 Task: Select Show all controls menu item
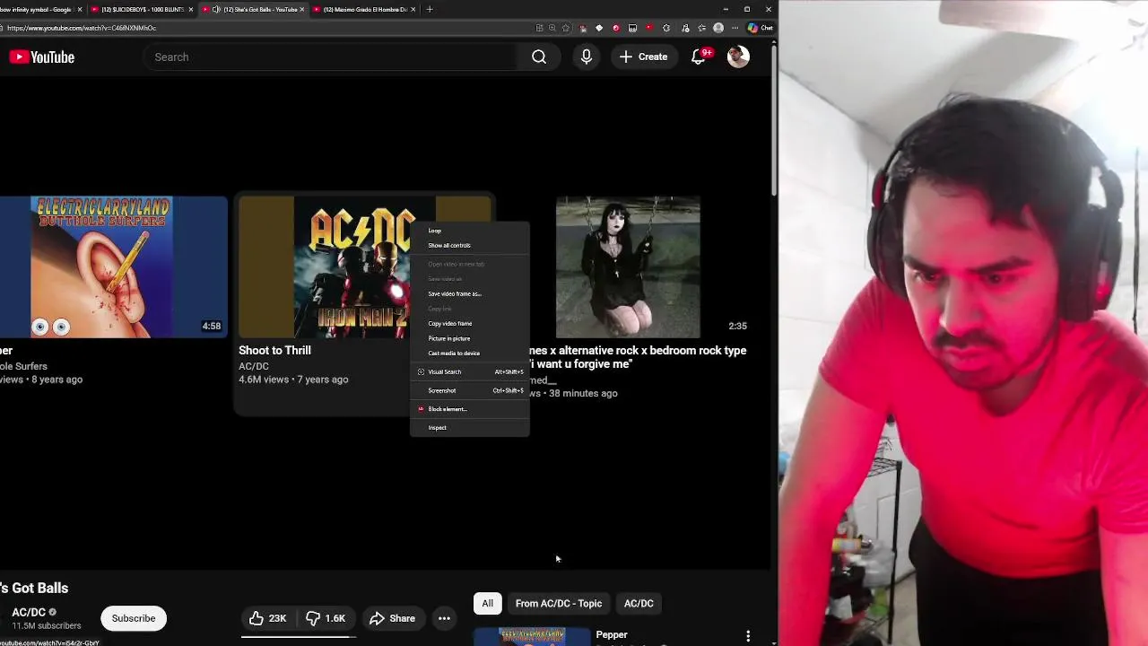pos(470,246)
